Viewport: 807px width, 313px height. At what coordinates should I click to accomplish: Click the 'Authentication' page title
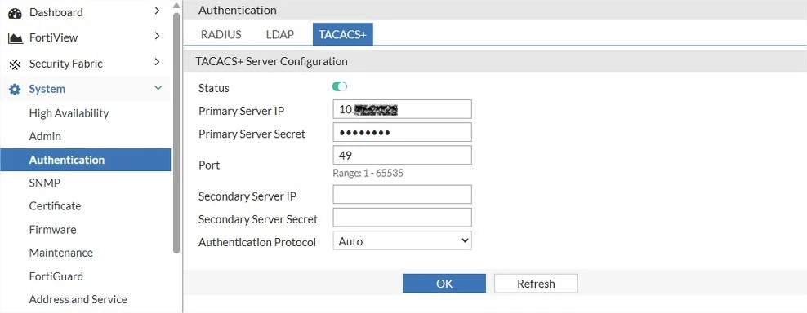coord(237,10)
